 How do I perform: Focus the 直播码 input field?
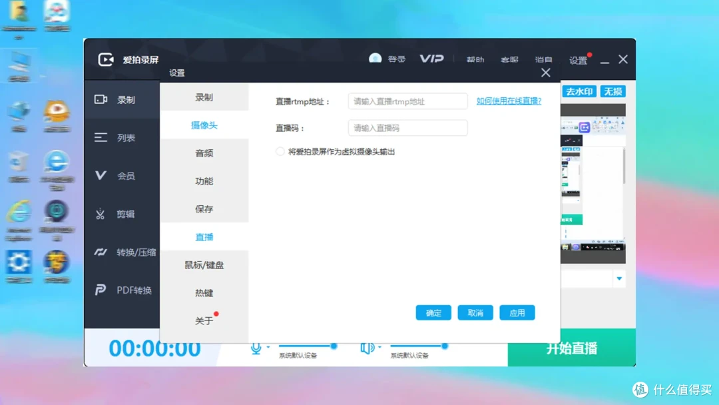click(x=407, y=127)
